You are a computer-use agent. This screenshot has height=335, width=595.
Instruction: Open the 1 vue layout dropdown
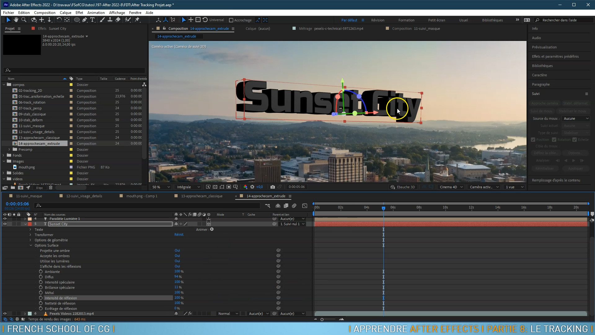[515, 187]
